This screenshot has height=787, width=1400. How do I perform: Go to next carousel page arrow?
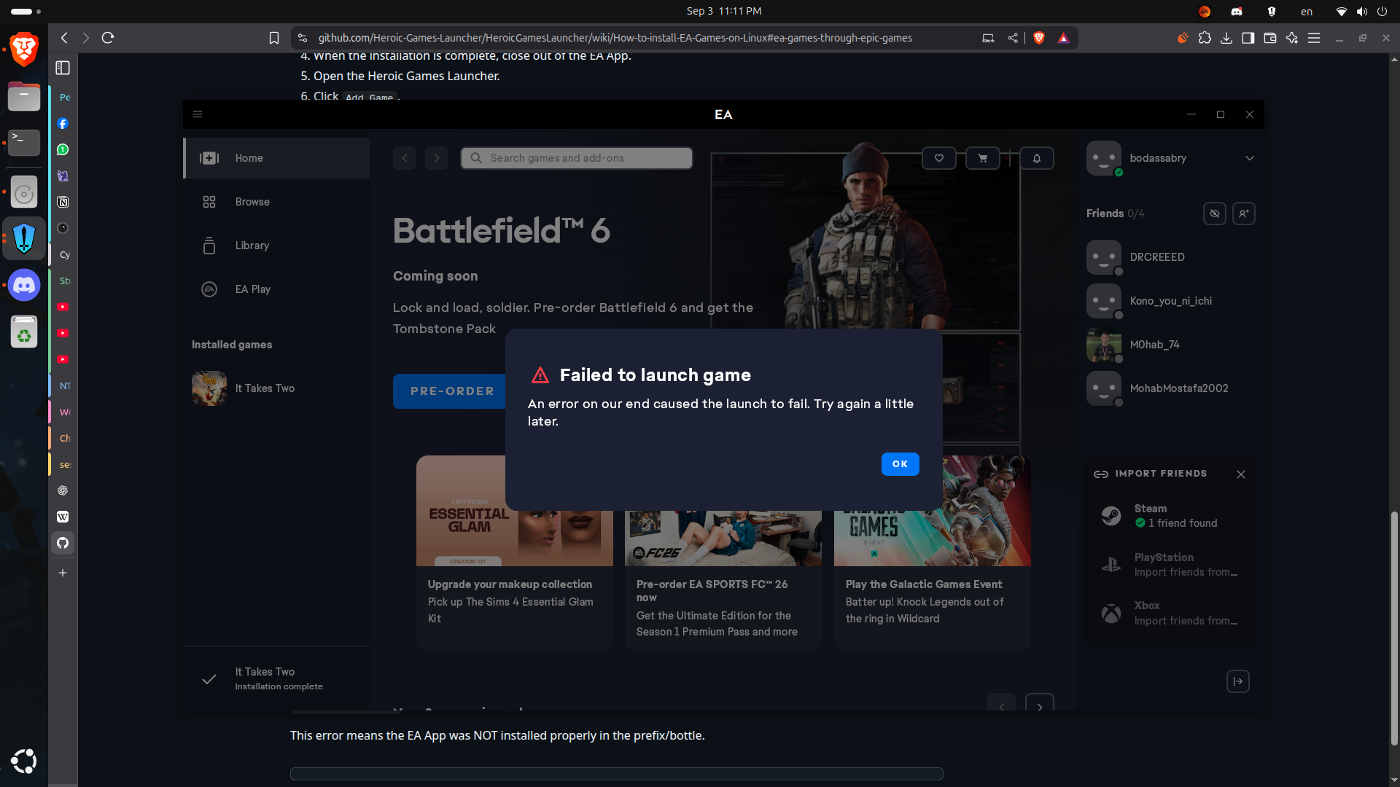[1039, 705]
